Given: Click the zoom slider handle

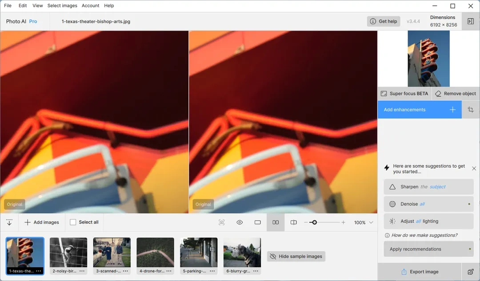Looking at the screenshot, I should pyautogui.click(x=314, y=222).
